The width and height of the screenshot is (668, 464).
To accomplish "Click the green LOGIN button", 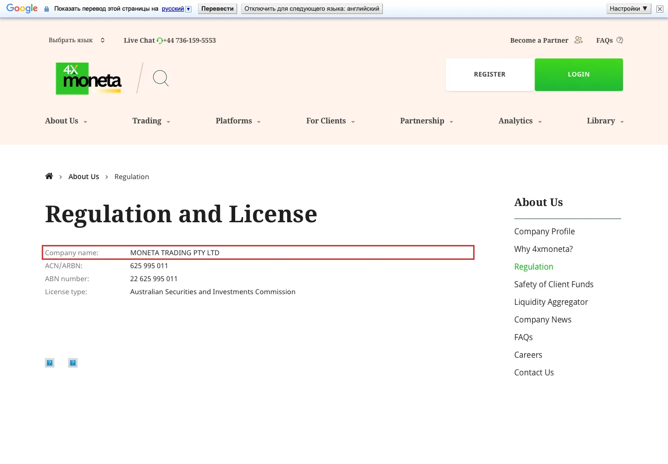I will pos(579,74).
